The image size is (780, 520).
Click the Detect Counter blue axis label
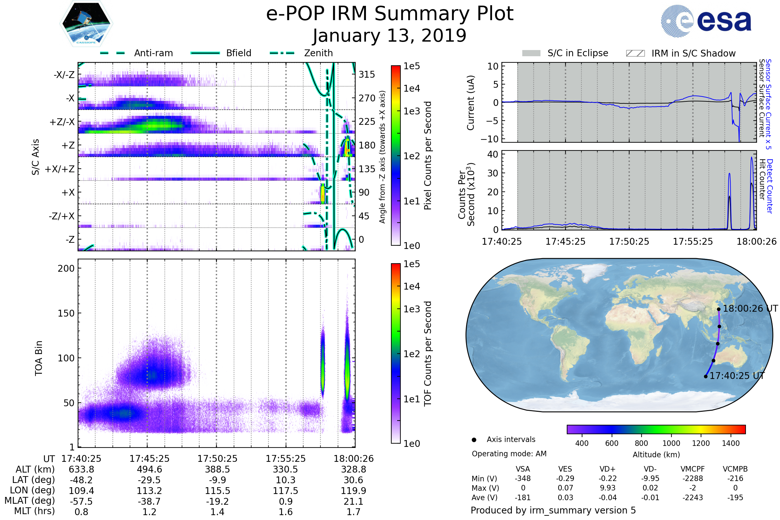[770, 186]
